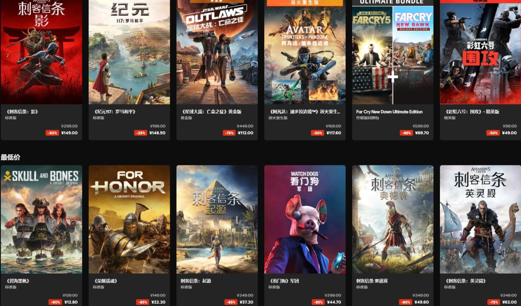
Task: Click the ¥117.60 price for Avatar
Action: 333,133
